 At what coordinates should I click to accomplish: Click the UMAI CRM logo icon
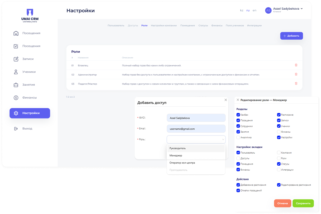pyautogui.click(x=30, y=12)
